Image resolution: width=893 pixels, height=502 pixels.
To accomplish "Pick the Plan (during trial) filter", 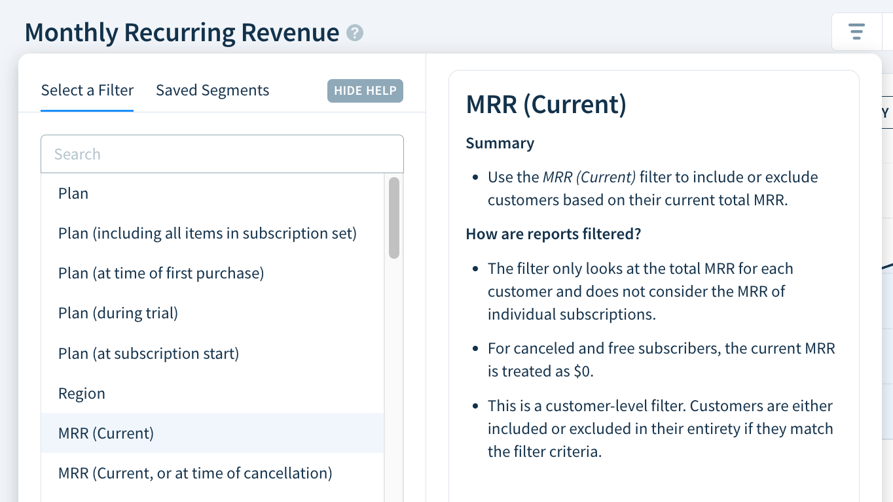I will pos(118,312).
